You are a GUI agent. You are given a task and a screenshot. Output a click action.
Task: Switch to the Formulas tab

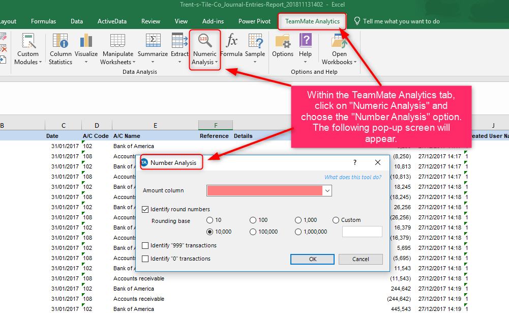point(44,21)
